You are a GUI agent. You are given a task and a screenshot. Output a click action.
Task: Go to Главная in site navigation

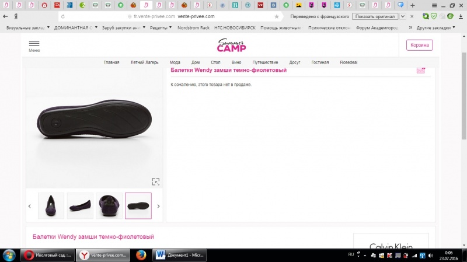click(x=111, y=62)
